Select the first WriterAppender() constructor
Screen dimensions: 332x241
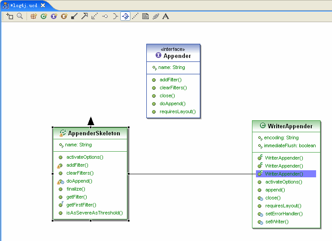(284, 158)
